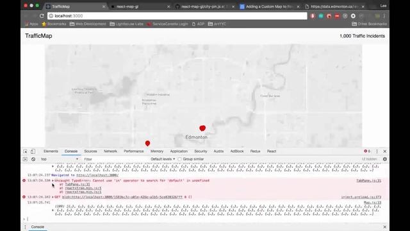Open the AdBlock DevTools tab
Image resolution: width=410 pixels, height=231 pixels.
[237, 151]
